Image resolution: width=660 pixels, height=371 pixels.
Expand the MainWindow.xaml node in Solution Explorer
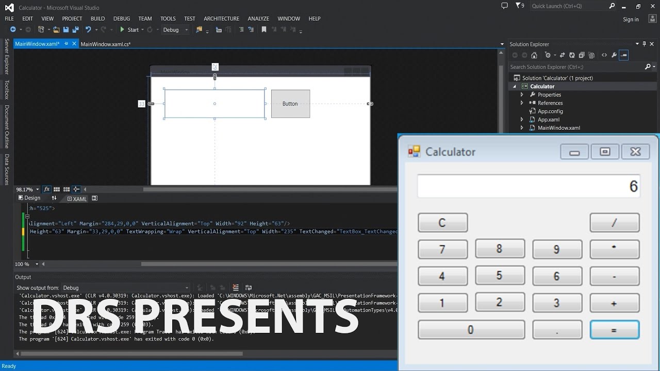522,128
